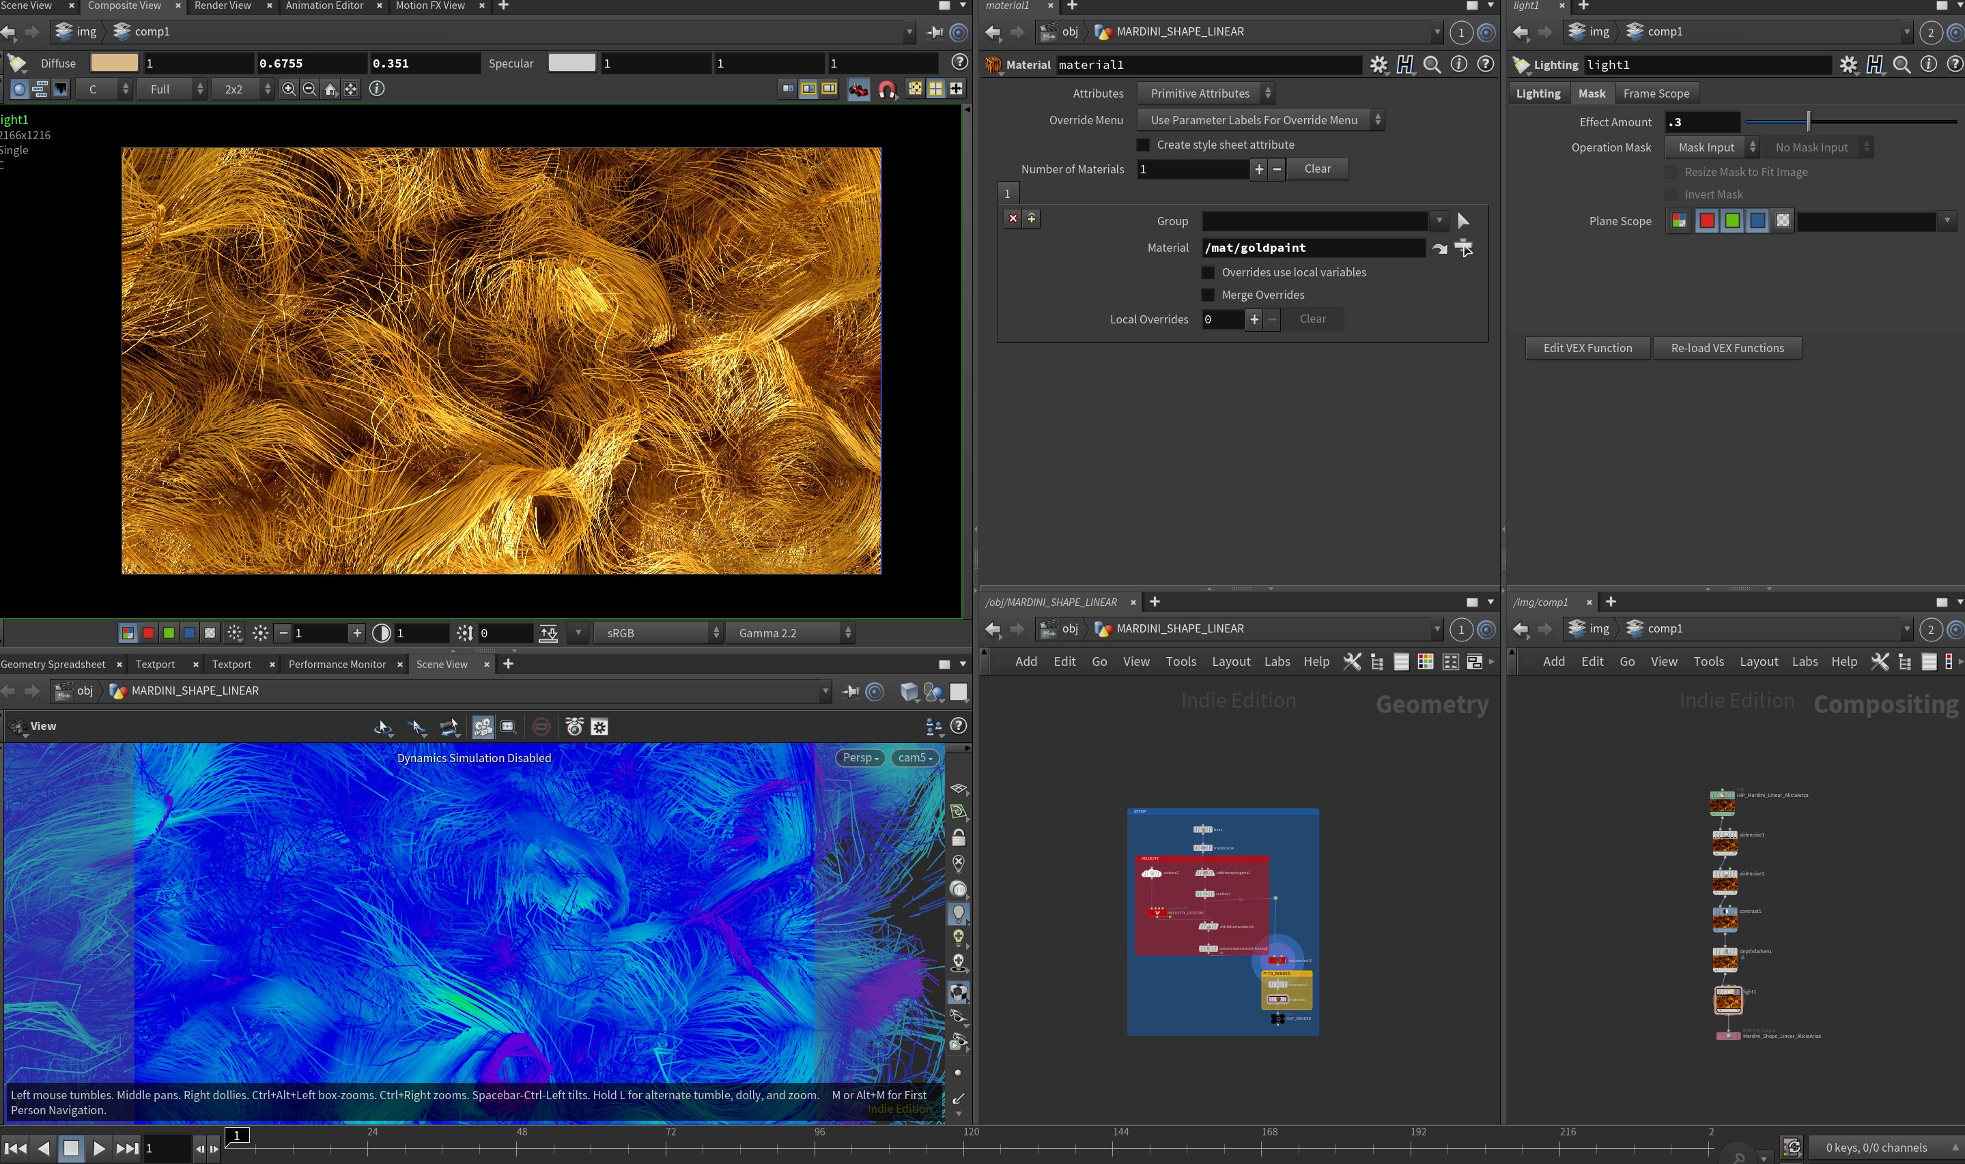Zoom in the composite viewer magnifier plus

click(x=289, y=89)
